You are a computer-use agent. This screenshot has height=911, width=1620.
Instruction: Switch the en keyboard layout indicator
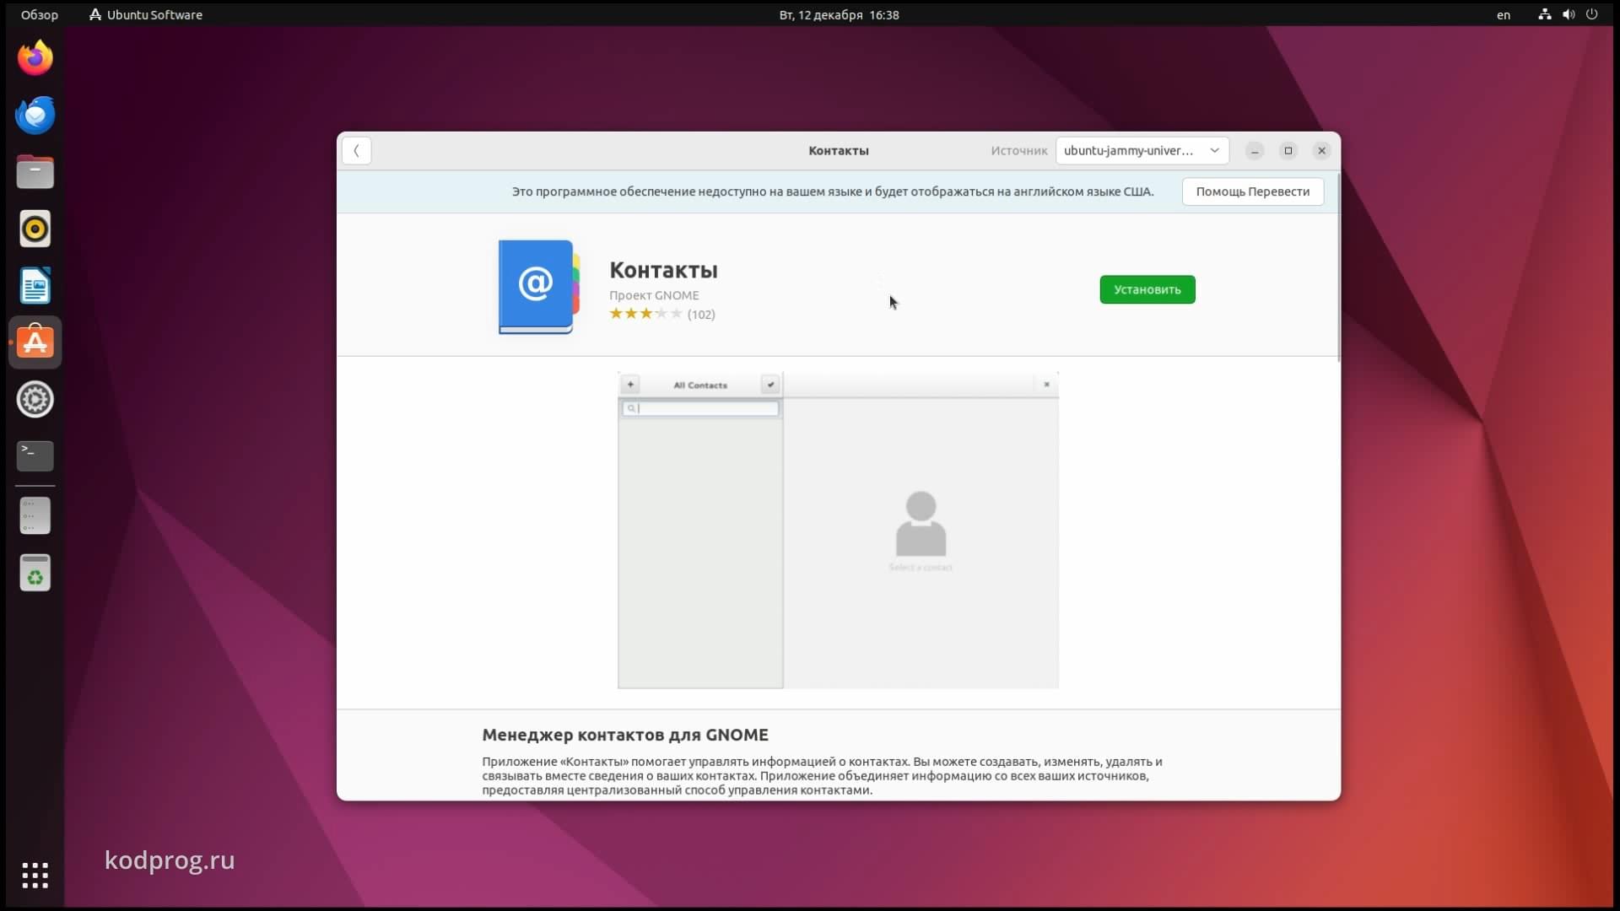point(1504,14)
